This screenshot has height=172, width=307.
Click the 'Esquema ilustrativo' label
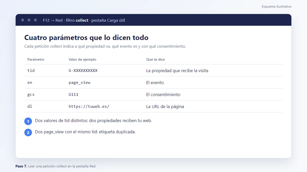click(x=277, y=7)
